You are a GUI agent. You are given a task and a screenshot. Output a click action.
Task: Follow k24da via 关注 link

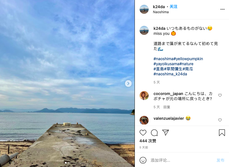click(173, 6)
